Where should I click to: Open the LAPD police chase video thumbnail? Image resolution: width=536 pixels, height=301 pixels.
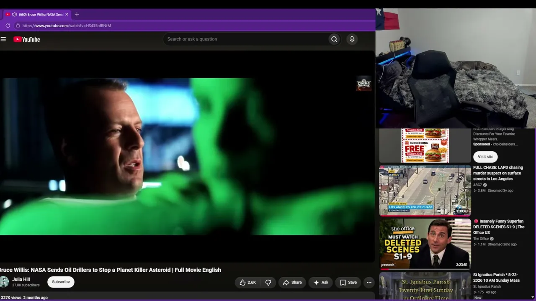pyautogui.click(x=425, y=191)
